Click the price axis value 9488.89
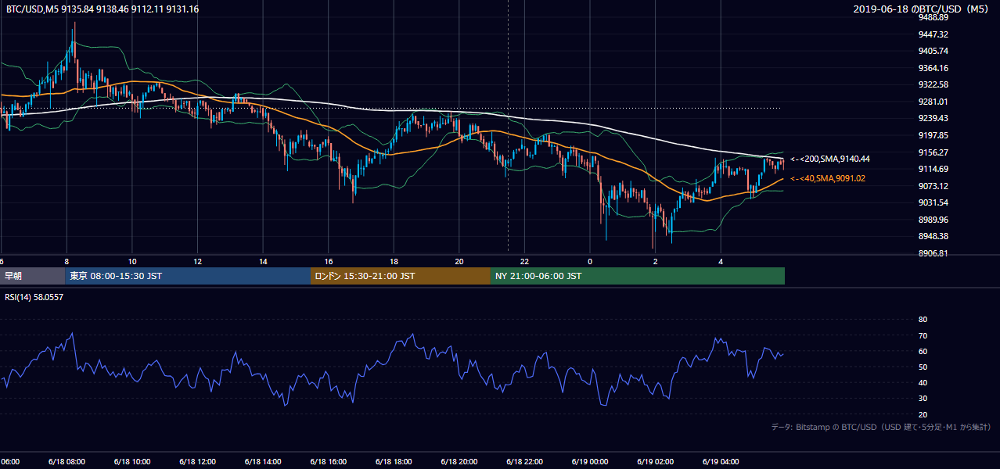This screenshot has height=469, width=1000. pyautogui.click(x=933, y=18)
